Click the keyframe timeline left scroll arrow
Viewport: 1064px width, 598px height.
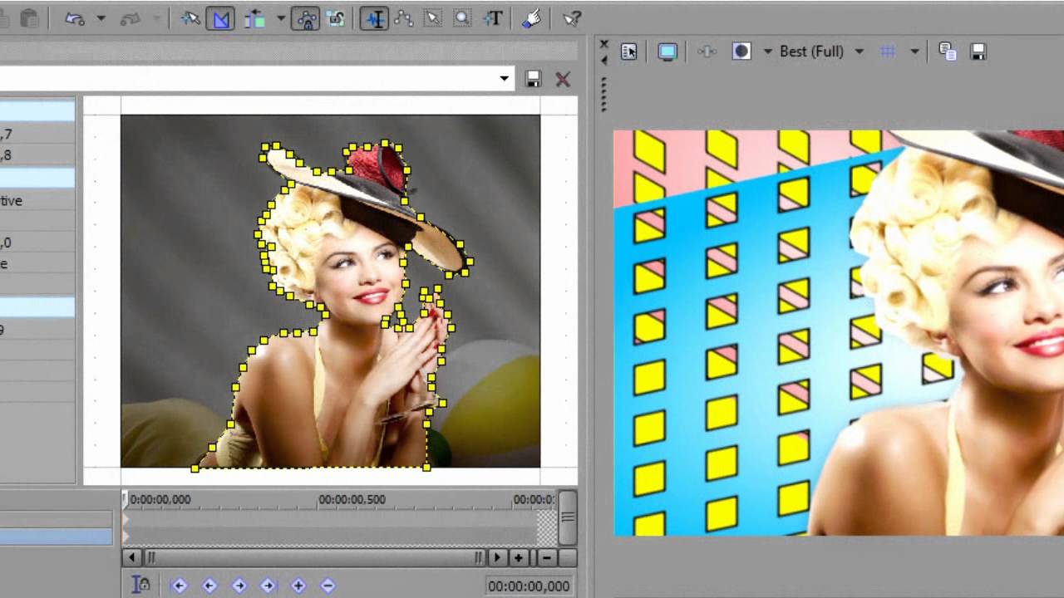[x=131, y=557]
